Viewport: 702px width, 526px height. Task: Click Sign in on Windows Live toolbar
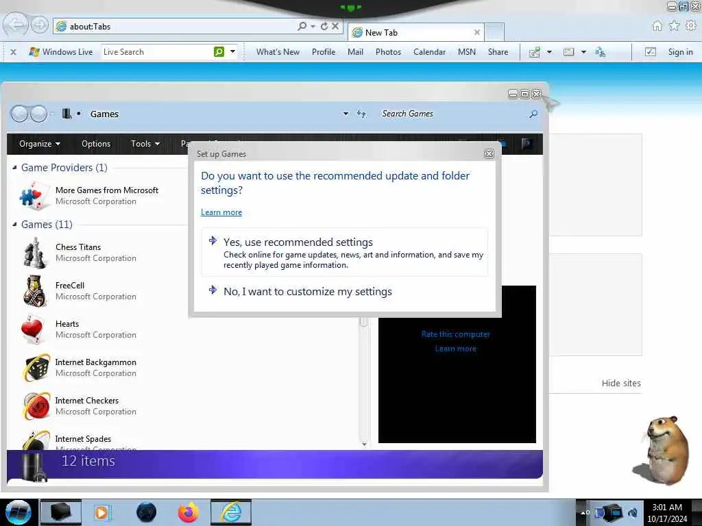click(681, 52)
